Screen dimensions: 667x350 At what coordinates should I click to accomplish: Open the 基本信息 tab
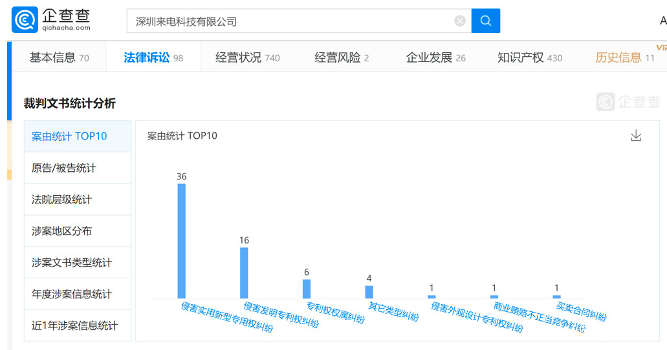click(x=59, y=57)
